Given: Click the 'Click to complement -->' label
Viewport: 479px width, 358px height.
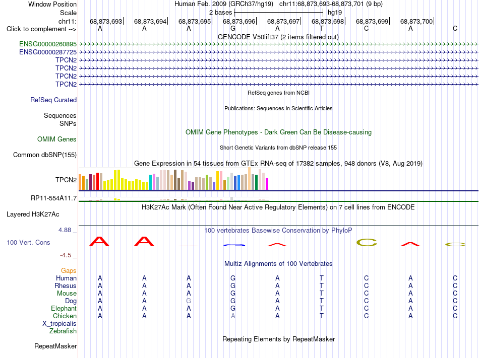Looking at the screenshot, I should coord(41,29).
